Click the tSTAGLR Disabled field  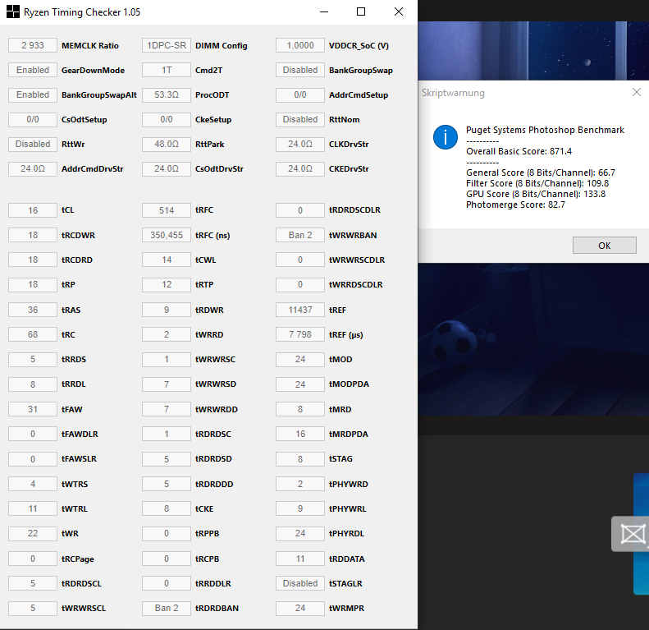[x=300, y=583]
